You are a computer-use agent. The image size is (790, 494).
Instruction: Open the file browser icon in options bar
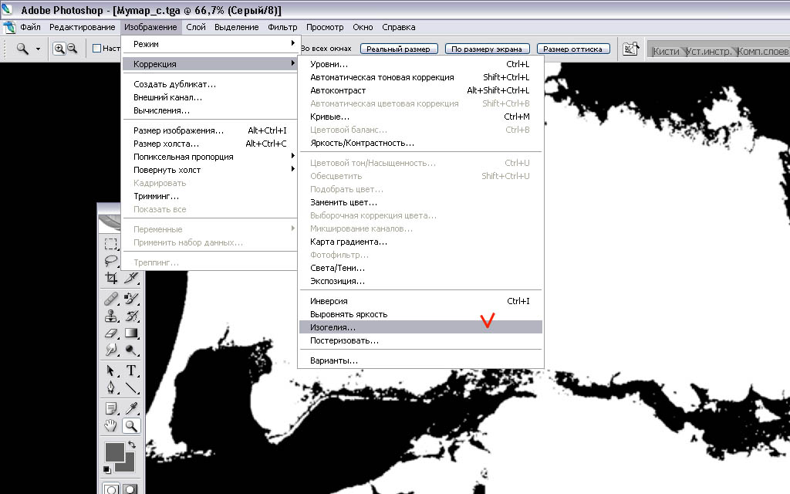point(631,49)
